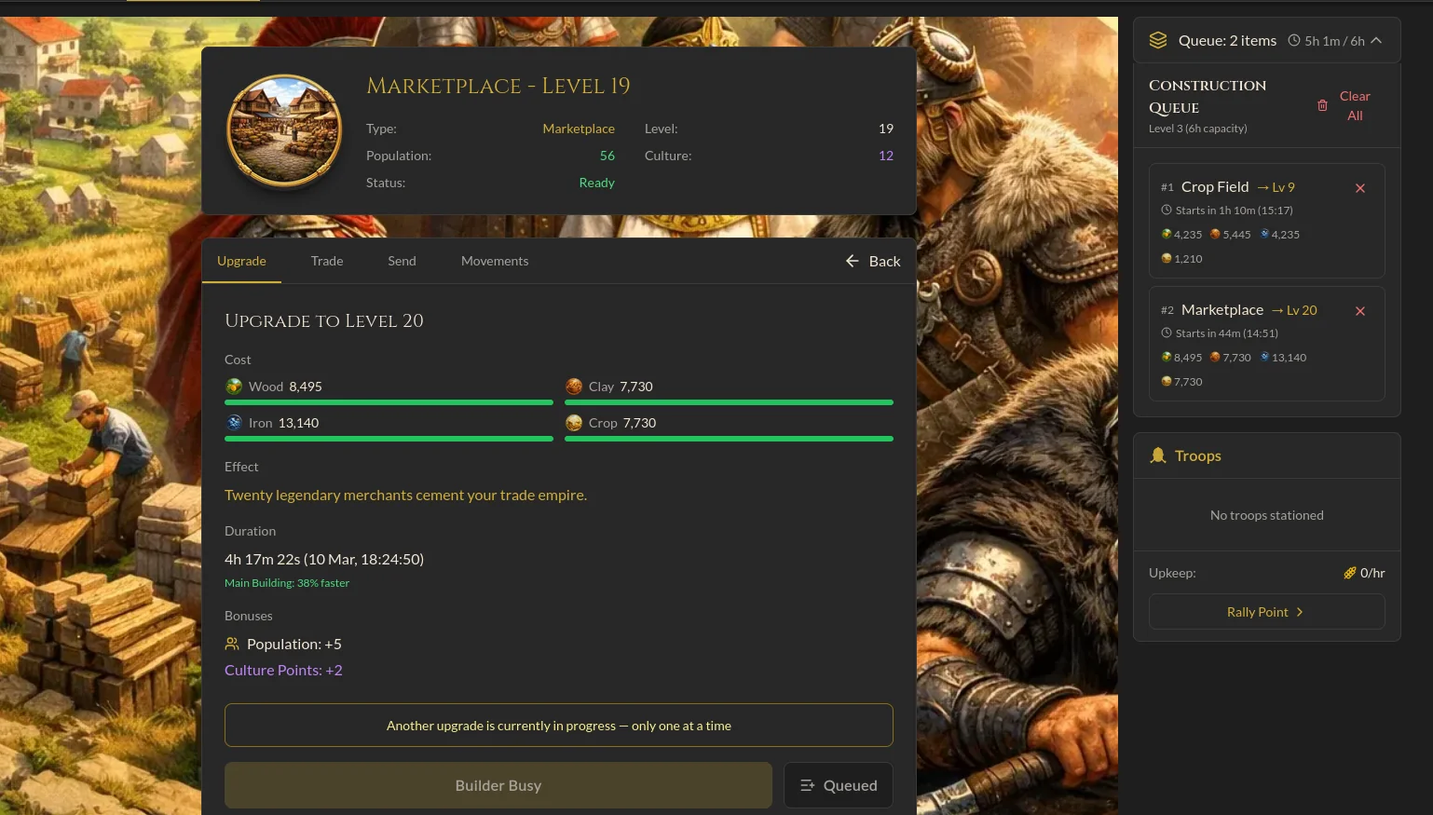
Task: Switch to the Movements tab
Action: click(x=495, y=261)
